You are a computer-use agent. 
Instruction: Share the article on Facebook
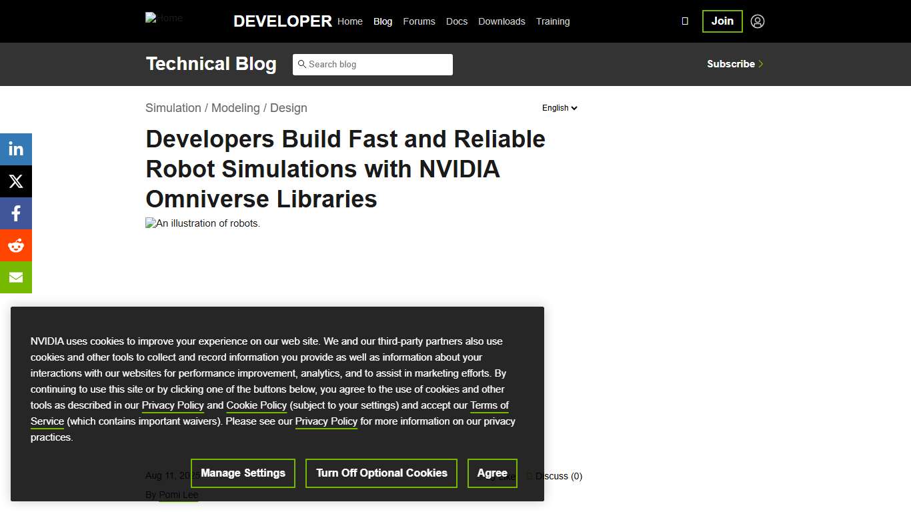pyautogui.click(x=15, y=213)
